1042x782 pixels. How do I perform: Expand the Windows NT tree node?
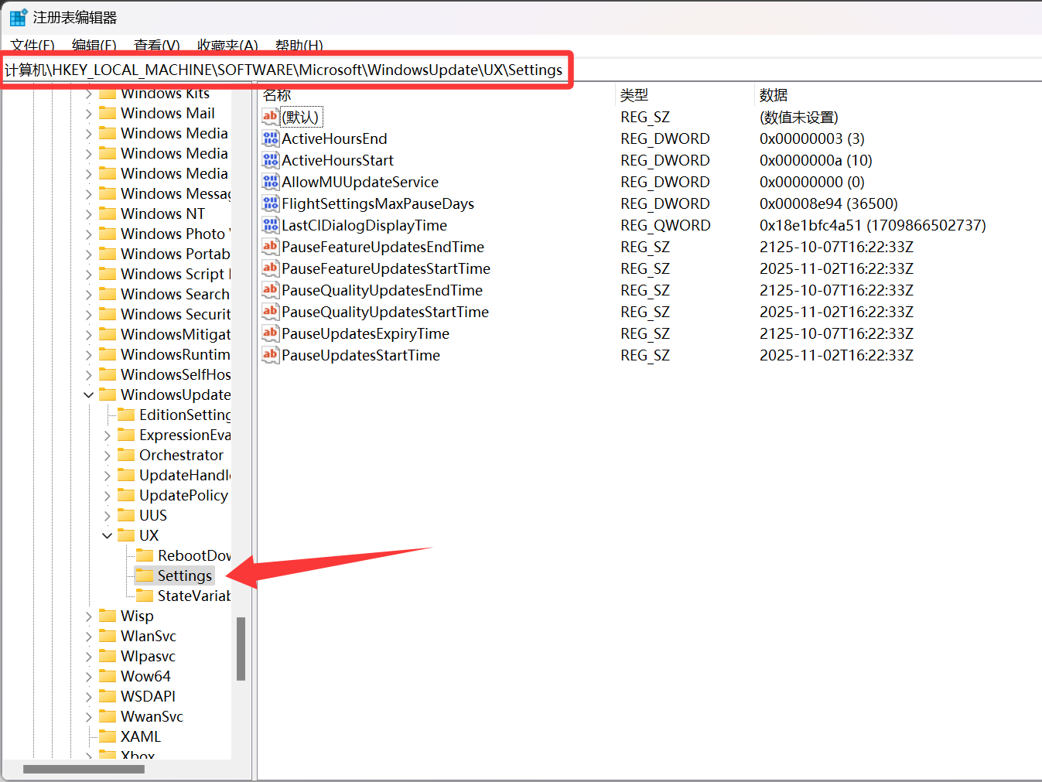tap(89, 213)
